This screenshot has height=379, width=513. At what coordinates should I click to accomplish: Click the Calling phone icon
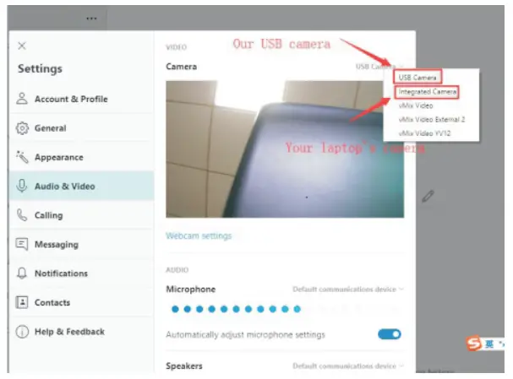pos(22,215)
